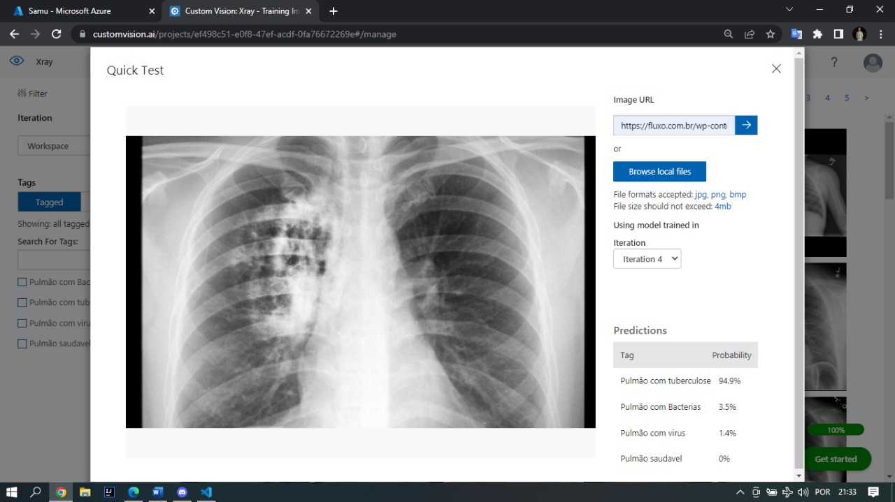895x502 pixels.
Task: Click the Custom Vision eye logo
Action: click(17, 61)
